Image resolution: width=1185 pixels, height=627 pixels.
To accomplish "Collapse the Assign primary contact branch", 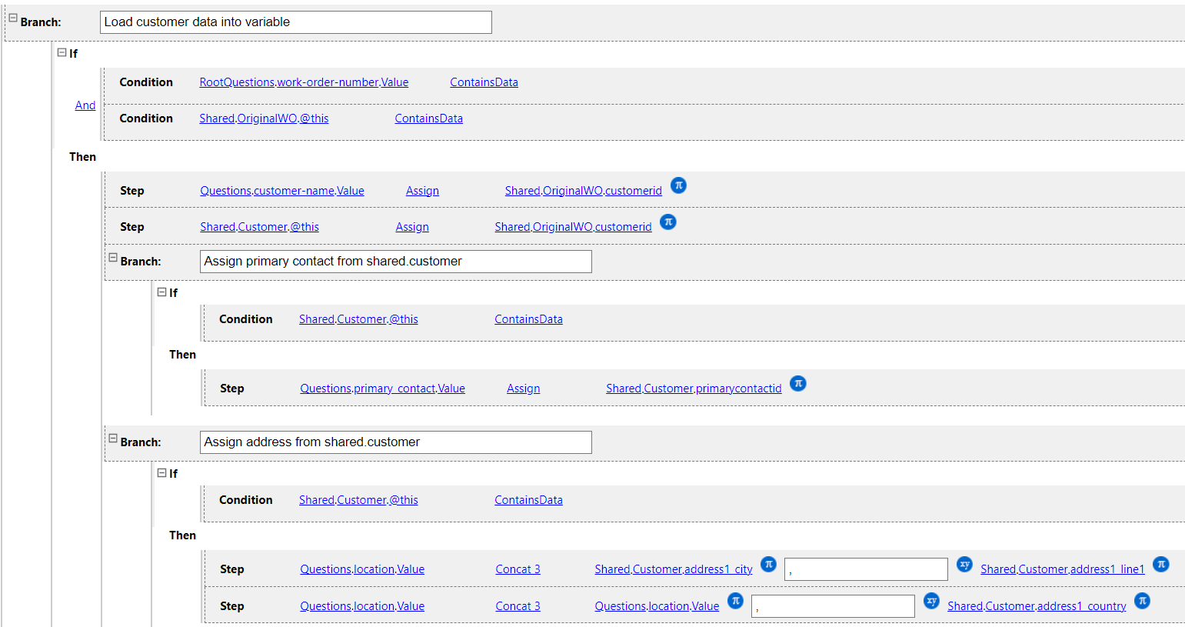I will coord(113,258).
